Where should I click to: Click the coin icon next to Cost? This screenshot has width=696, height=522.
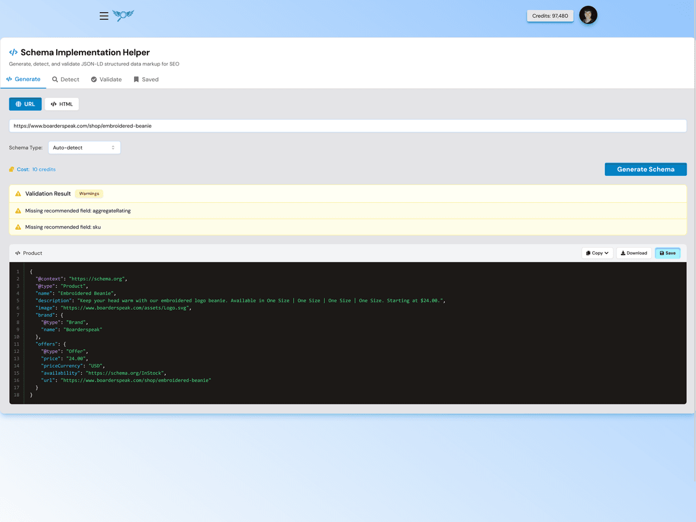pyautogui.click(x=11, y=169)
